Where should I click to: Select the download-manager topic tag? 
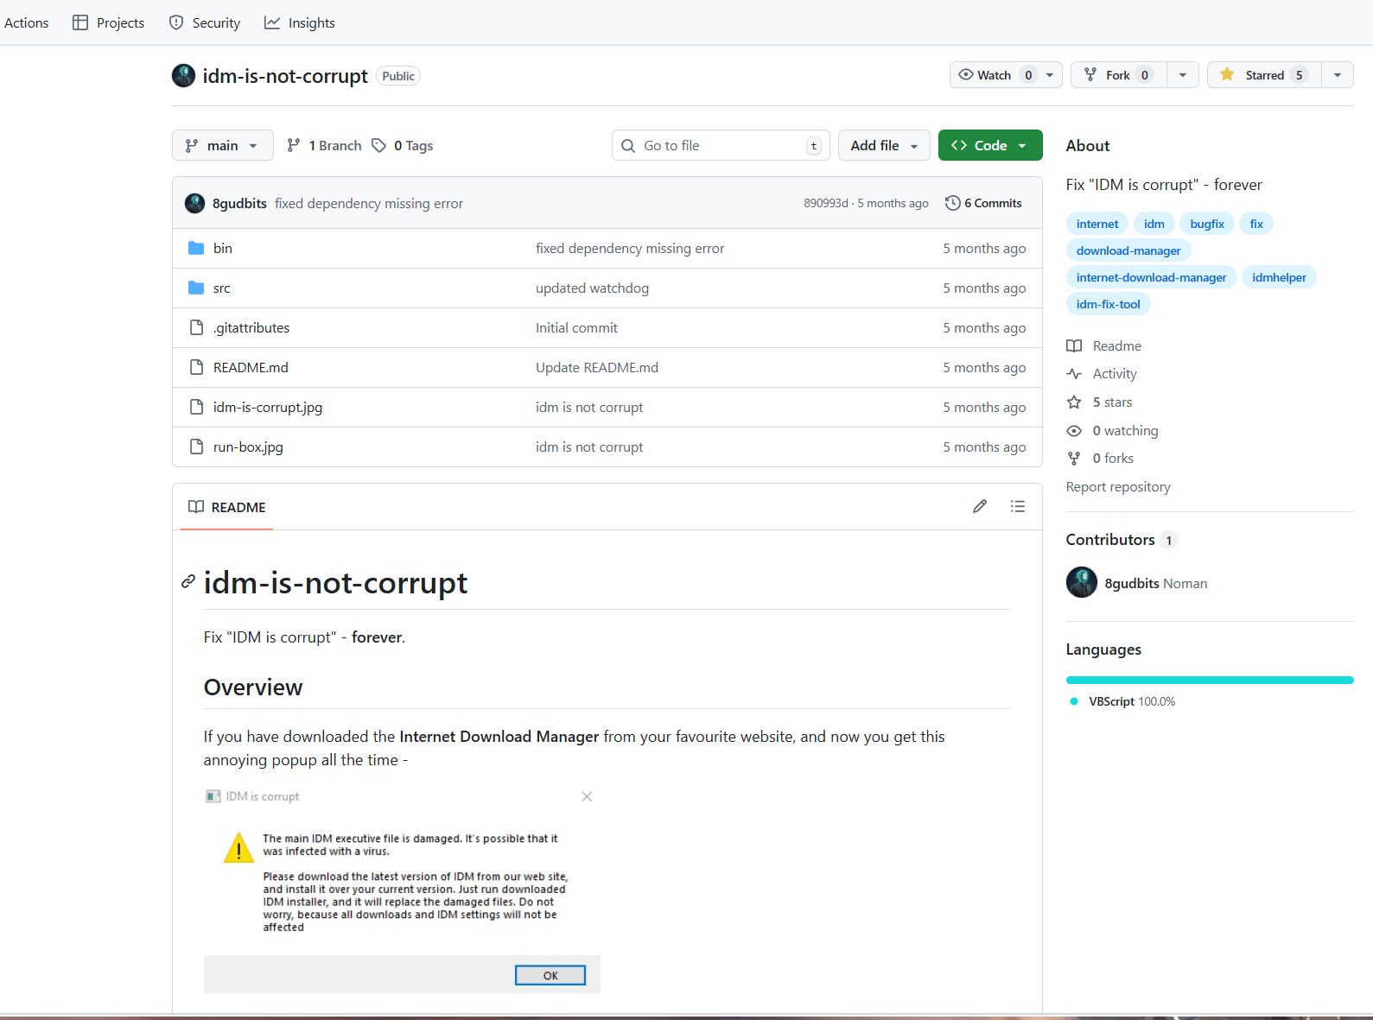(1128, 250)
